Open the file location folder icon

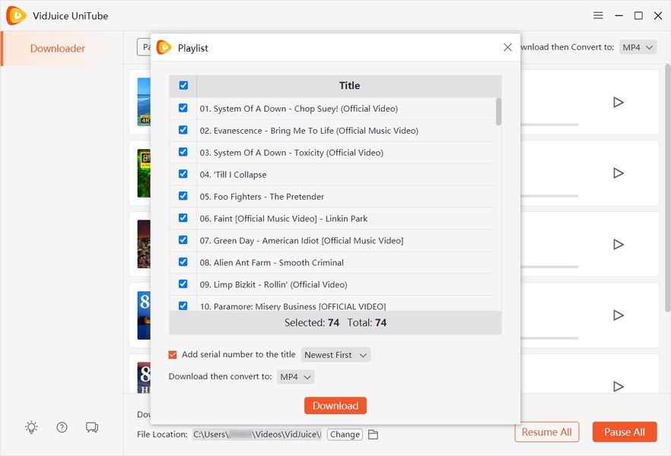pos(373,435)
